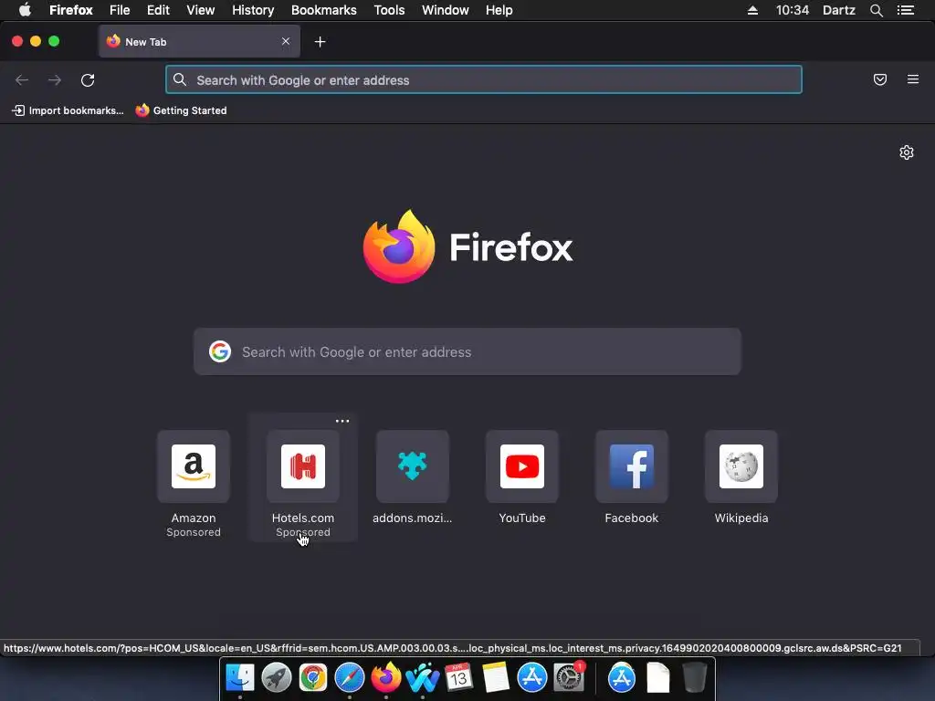The height and width of the screenshot is (701, 935).
Task: Click the 10:34 clock in menu bar
Action: (x=792, y=10)
